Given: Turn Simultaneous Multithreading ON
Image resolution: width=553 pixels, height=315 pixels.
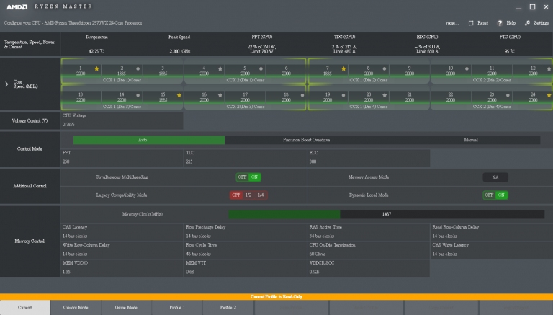Looking at the screenshot, I should (254, 177).
